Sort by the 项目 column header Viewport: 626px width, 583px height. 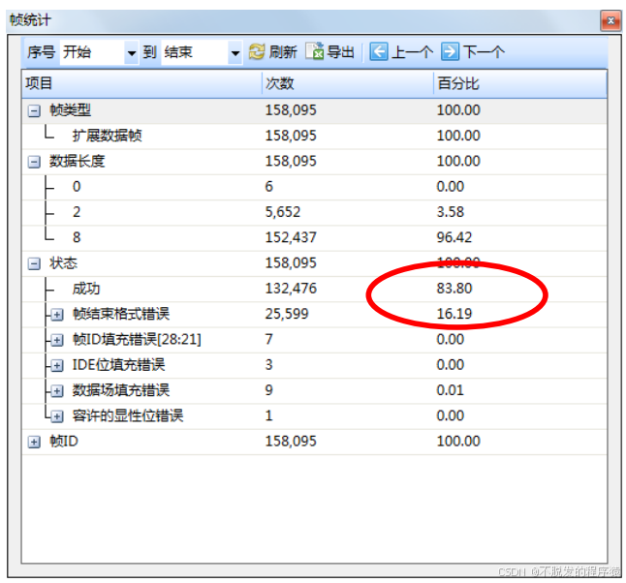(x=141, y=84)
